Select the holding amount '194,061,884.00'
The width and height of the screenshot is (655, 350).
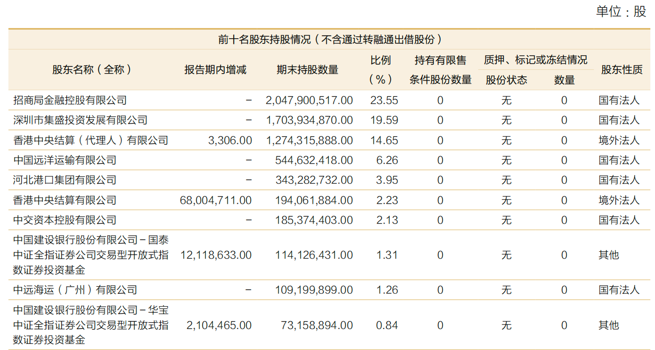(x=314, y=200)
